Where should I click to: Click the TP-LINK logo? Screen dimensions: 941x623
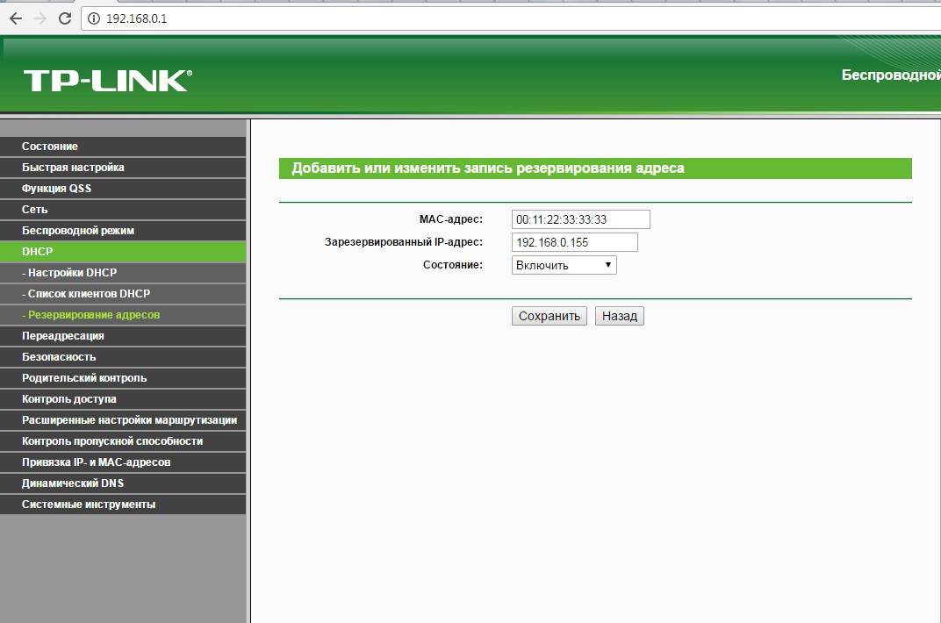[x=108, y=81]
